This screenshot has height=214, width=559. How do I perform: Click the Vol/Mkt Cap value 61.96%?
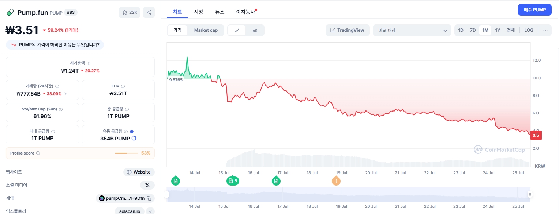(42, 116)
